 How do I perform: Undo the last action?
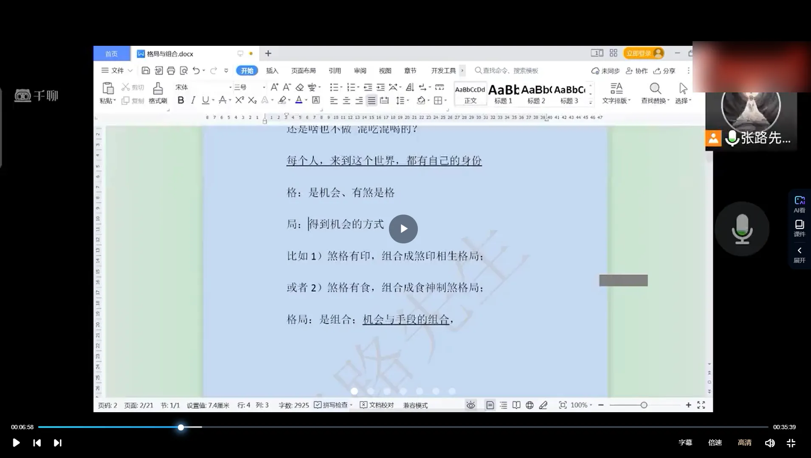point(196,70)
